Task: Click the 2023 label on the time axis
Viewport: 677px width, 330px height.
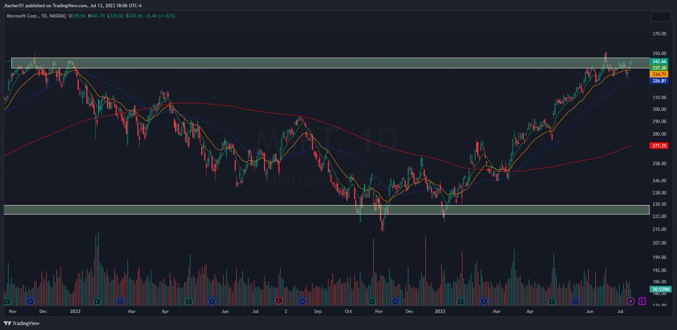Action: [x=439, y=310]
